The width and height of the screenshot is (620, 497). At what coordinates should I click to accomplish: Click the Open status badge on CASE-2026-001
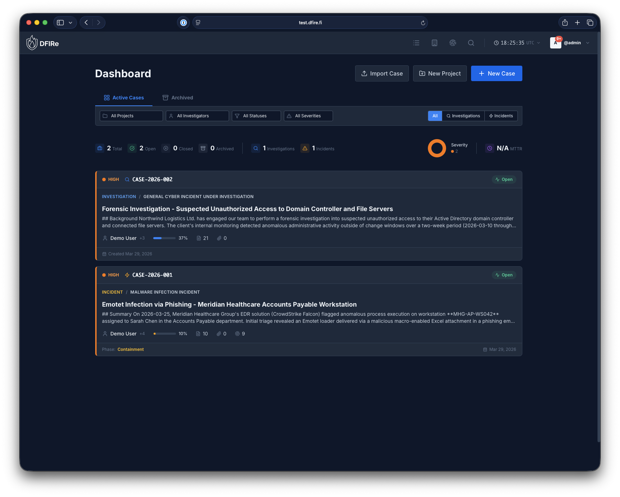(x=504, y=275)
